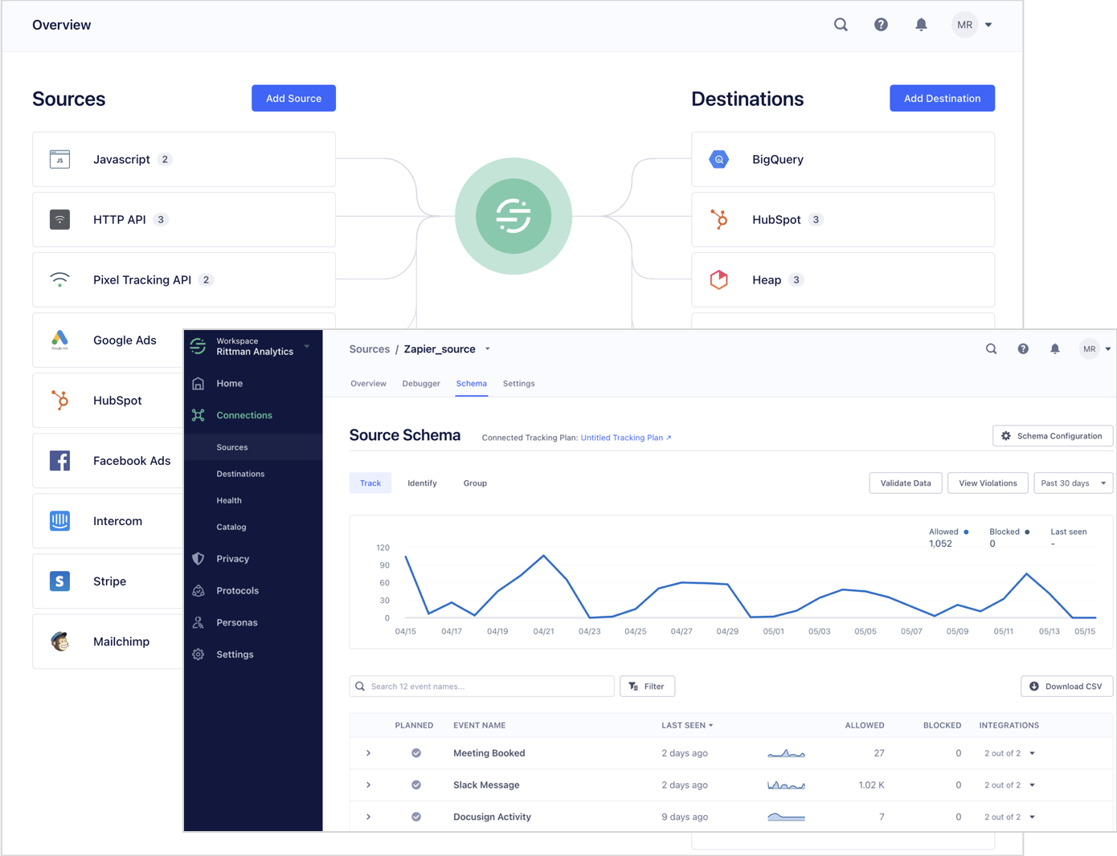The height and width of the screenshot is (856, 1117).
Task: Click the Privacy shield icon in sidebar
Action: [198, 559]
